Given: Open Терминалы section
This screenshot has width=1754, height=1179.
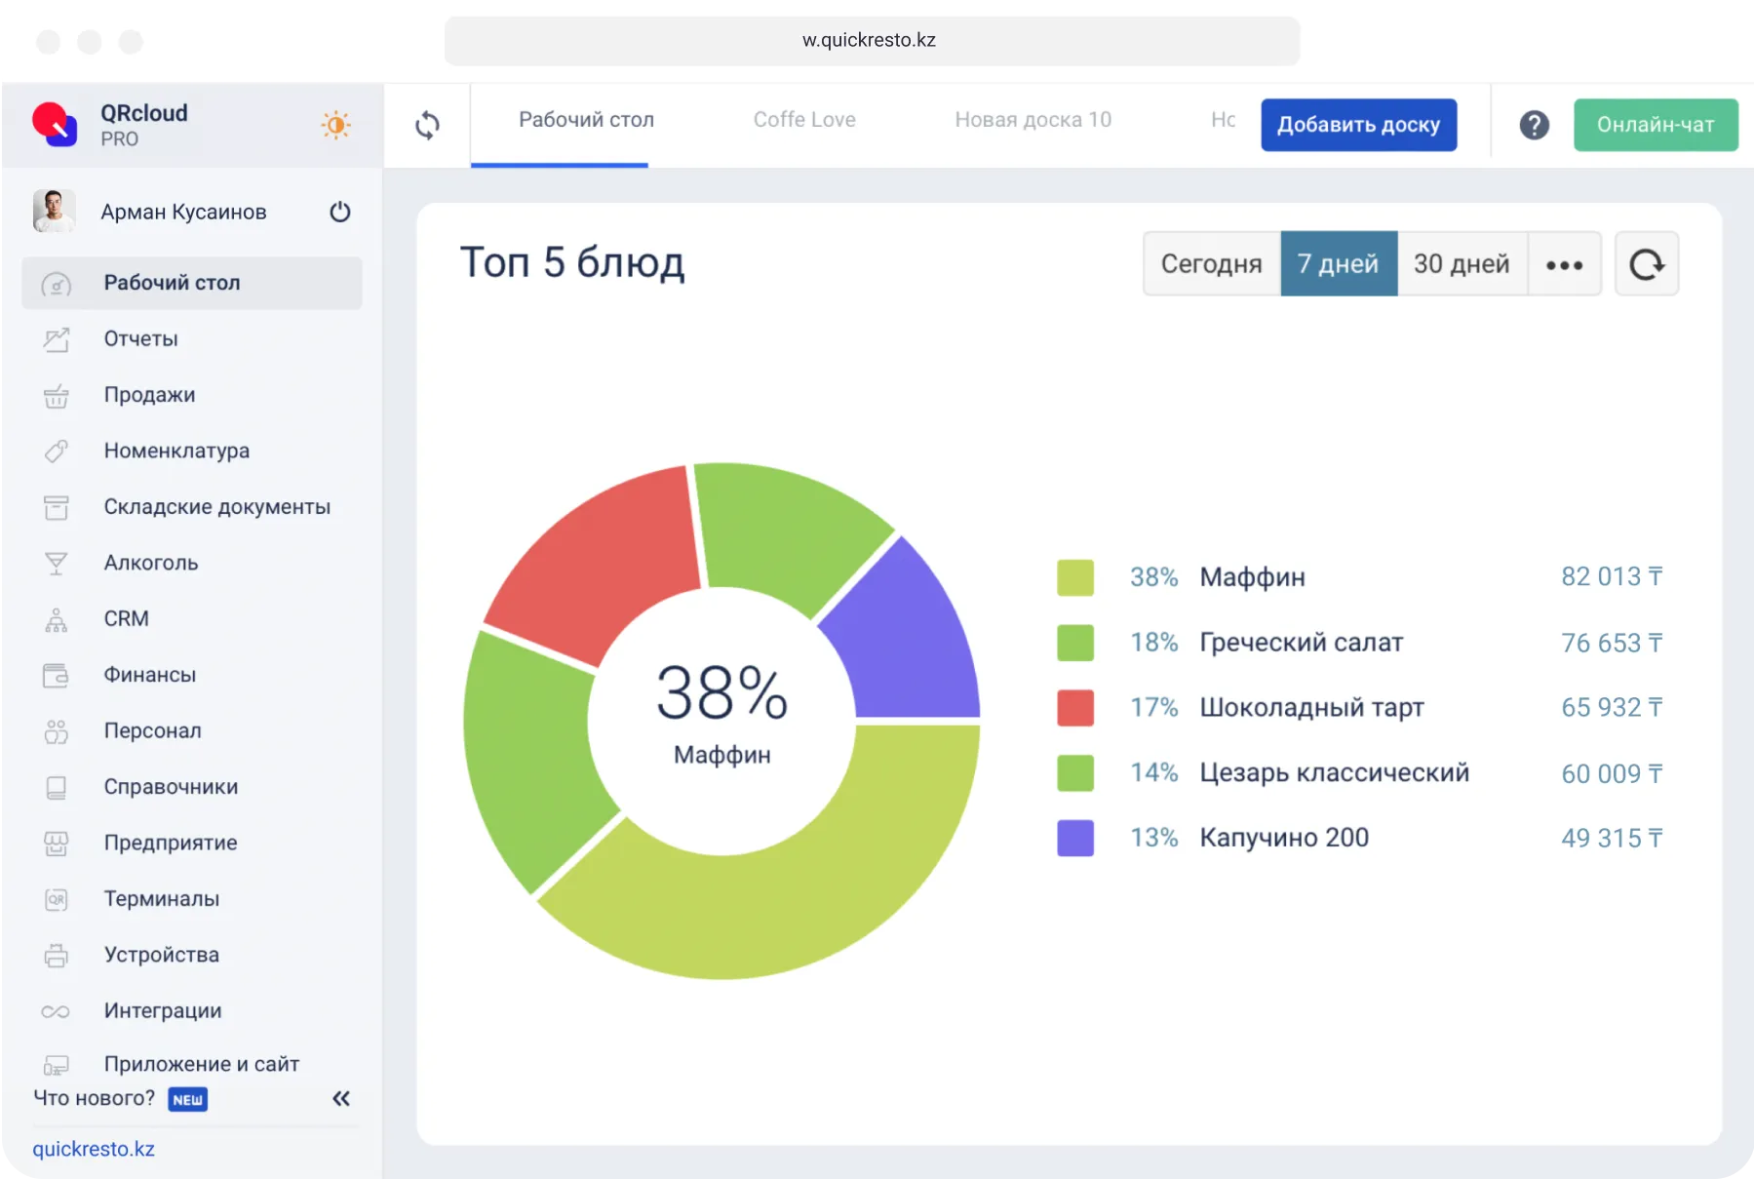Looking at the screenshot, I should 161,899.
